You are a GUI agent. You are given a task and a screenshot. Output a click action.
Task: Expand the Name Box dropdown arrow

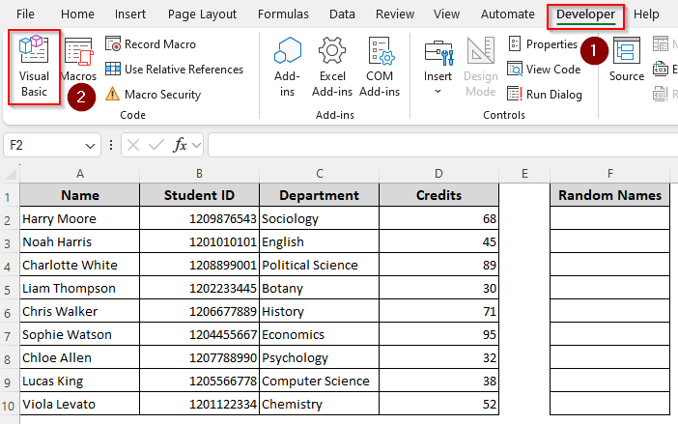point(91,146)
